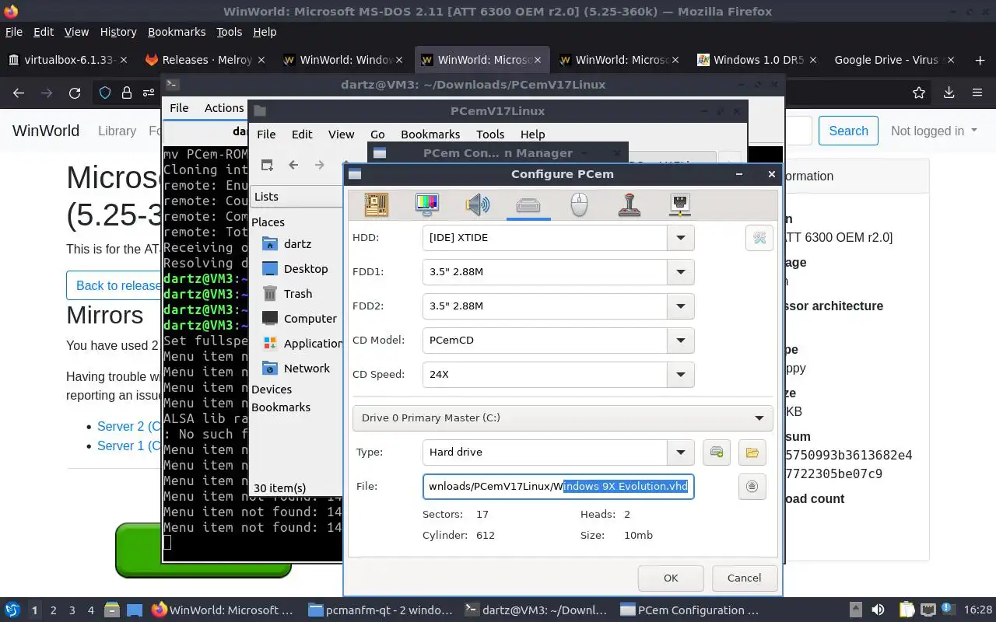
Task: Select the Drives tab icon
Action: pyautogui.click(x=528, y=205)
